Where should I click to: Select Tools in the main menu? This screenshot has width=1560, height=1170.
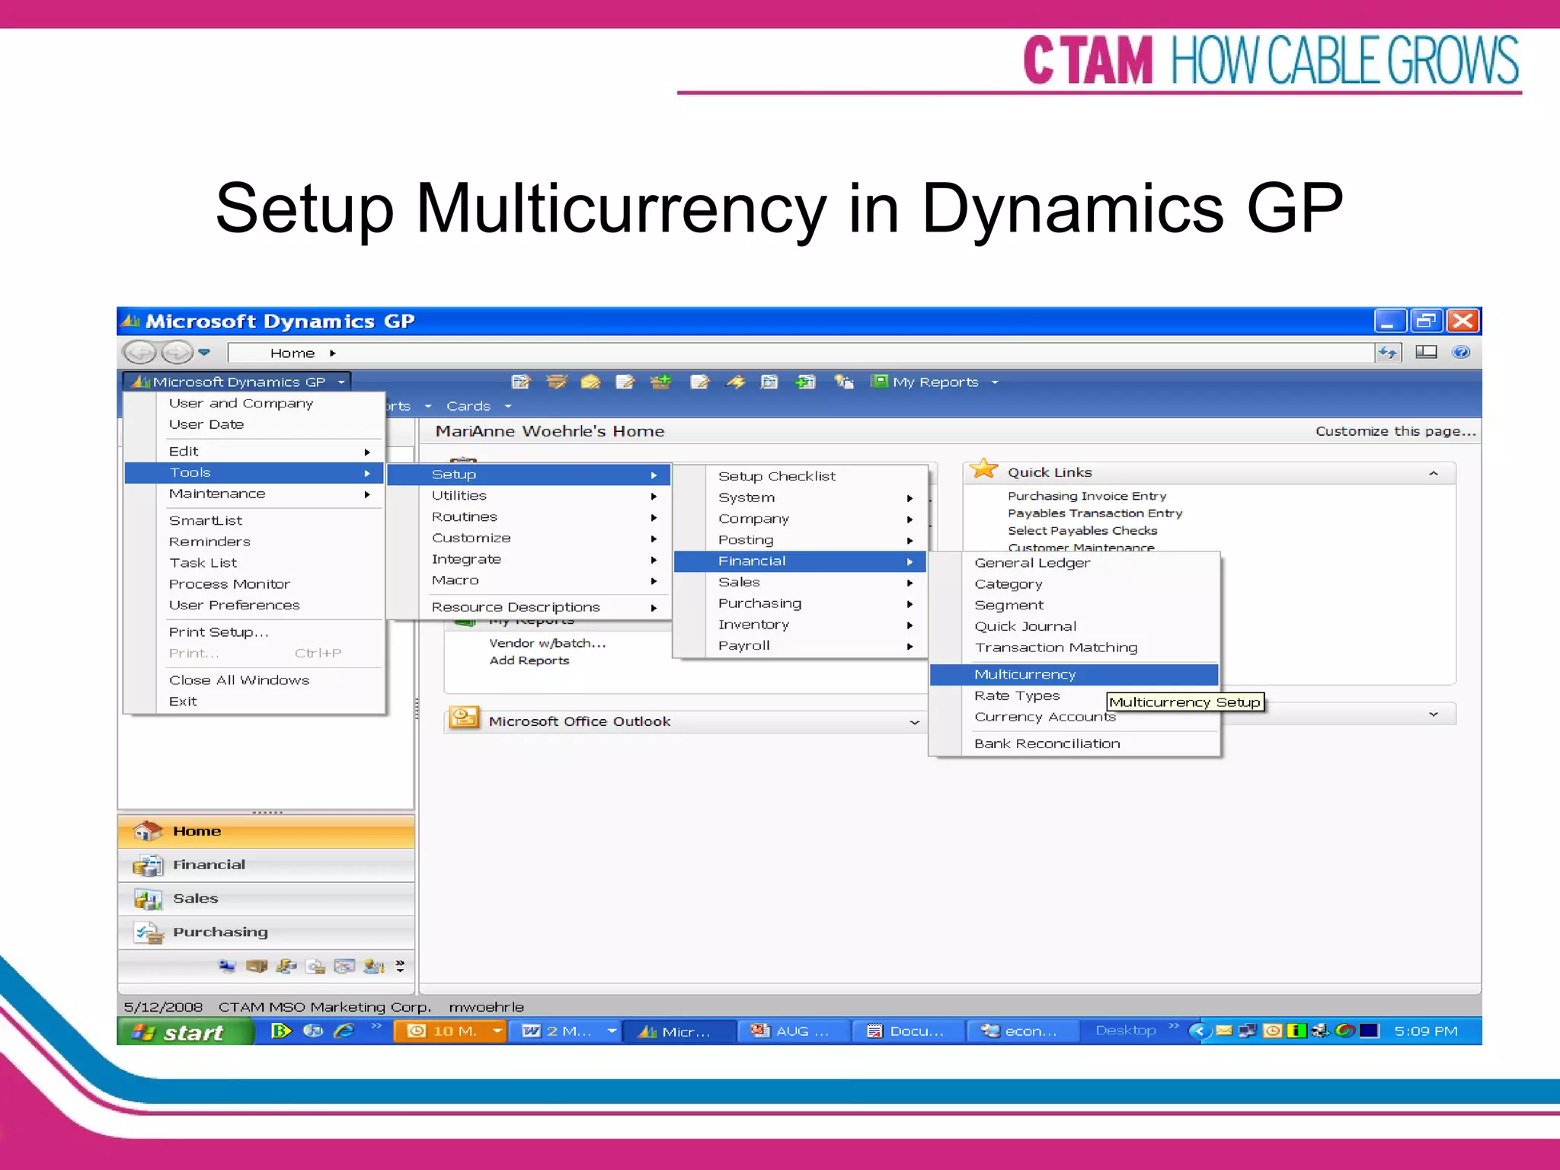coord(254,472)
